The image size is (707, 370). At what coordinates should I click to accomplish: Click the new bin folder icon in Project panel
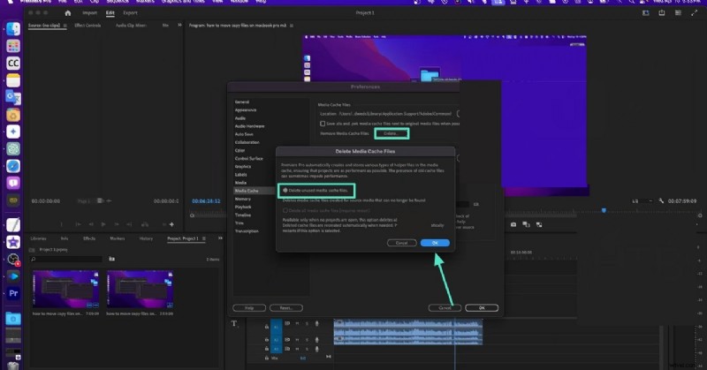coord(112,259)
